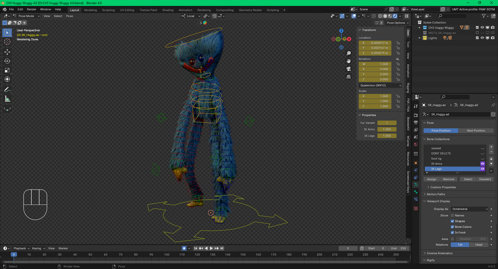Open outliner filter funnel icon
Image resolution: width=498 pixels, height=269 pixels.
pyautogui.click(x=484, y=16)
